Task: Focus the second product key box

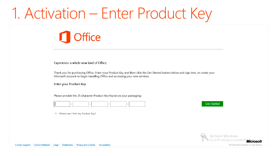Action: (81, 104)
